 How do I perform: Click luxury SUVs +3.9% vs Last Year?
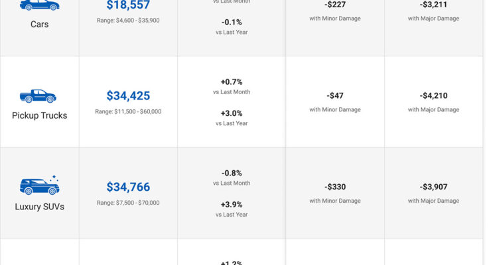point(232,204)
